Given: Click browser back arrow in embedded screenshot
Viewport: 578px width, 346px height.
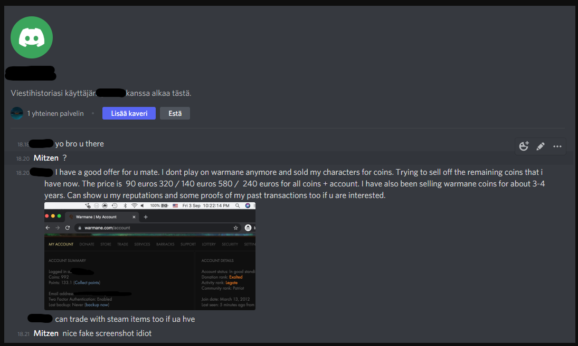Looking at the screenshot, I should coord(48,228).
